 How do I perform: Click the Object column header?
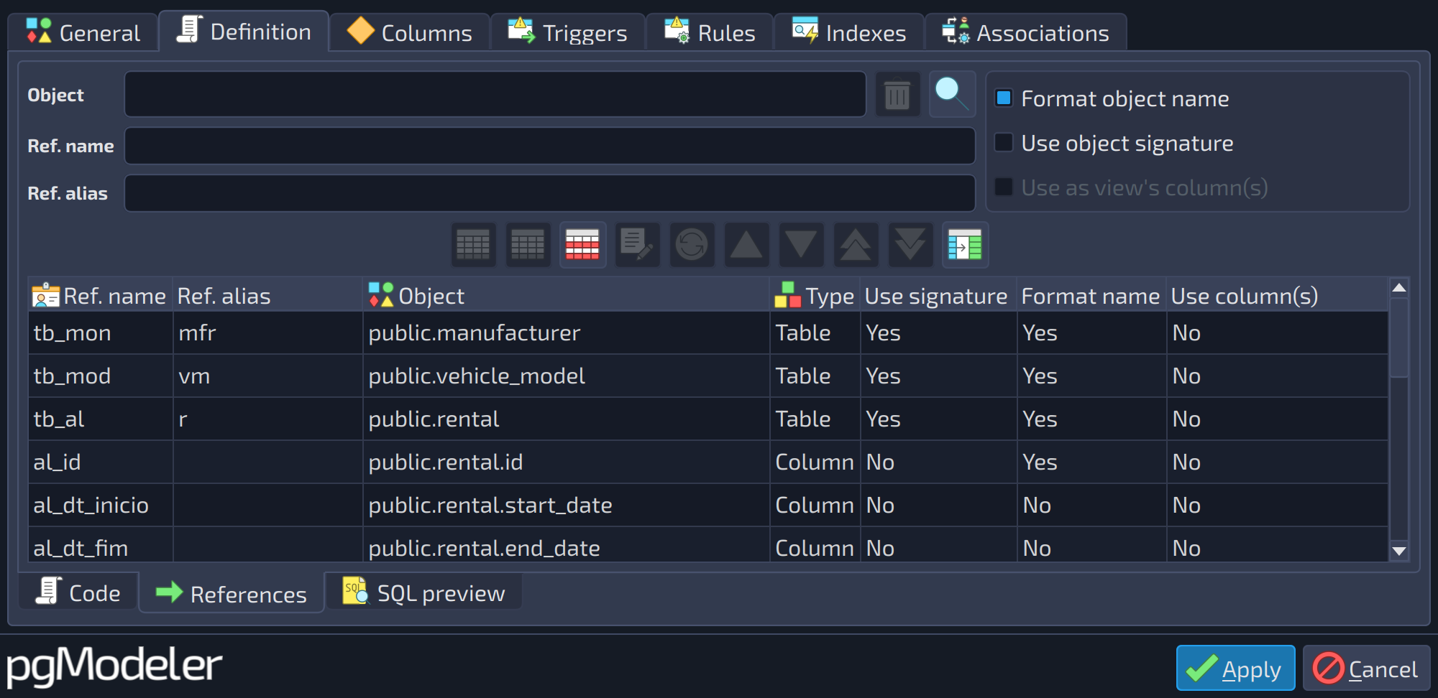tap(566, 295)
